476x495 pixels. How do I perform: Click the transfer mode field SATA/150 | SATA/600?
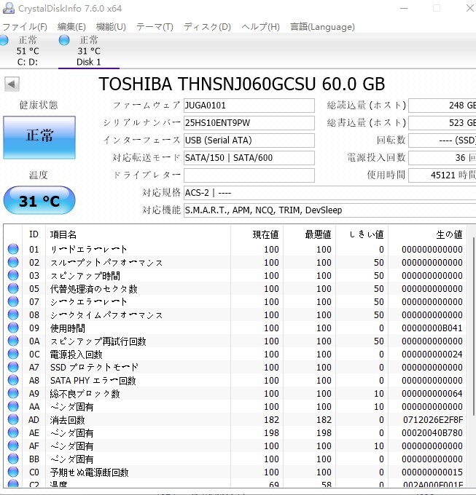click(x=249, y=158)
